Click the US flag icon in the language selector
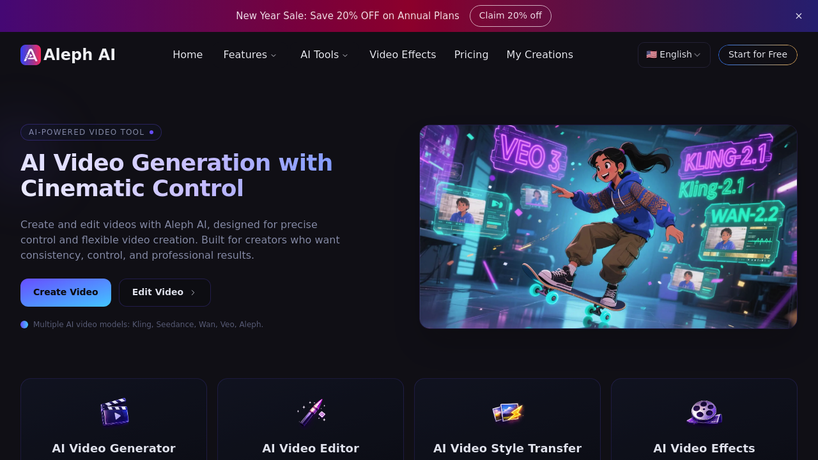The width and height of the screenshot is (818, 460). pyautogui.click(x=651, y=54)
